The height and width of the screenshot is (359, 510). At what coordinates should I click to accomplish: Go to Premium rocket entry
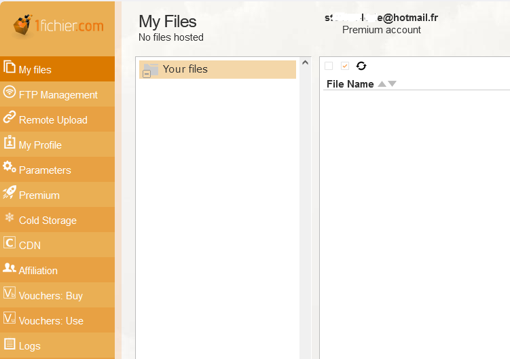10,194
